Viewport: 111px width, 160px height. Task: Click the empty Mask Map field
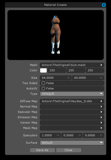coord(72,128)
